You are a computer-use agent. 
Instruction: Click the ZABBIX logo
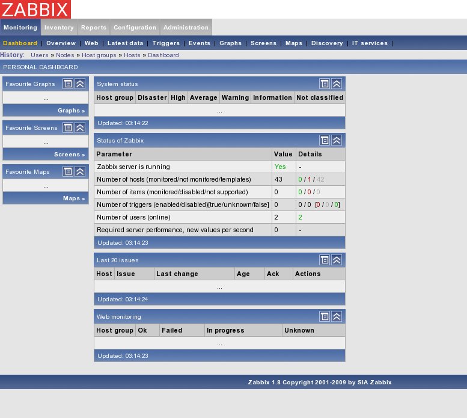[35, 9]
